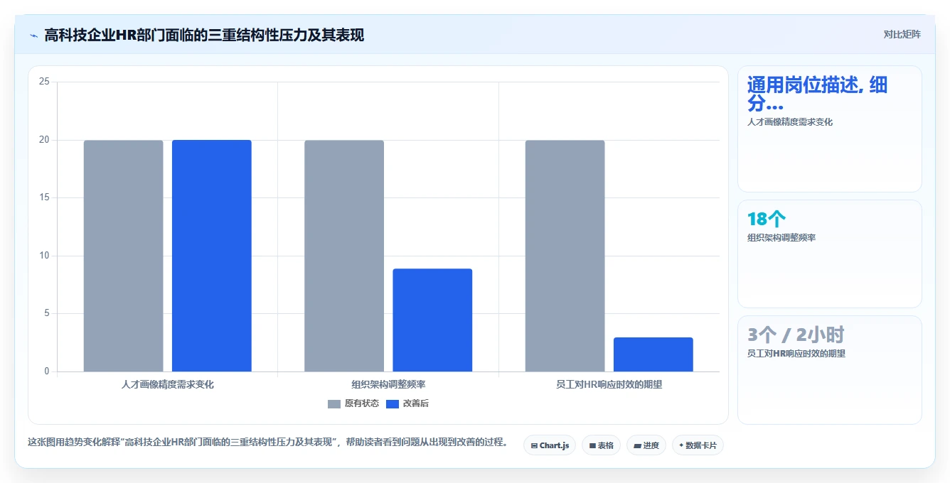Toggle the 原有状态 legend entry
Screen dimensions: 950x483
coord(353,403)
